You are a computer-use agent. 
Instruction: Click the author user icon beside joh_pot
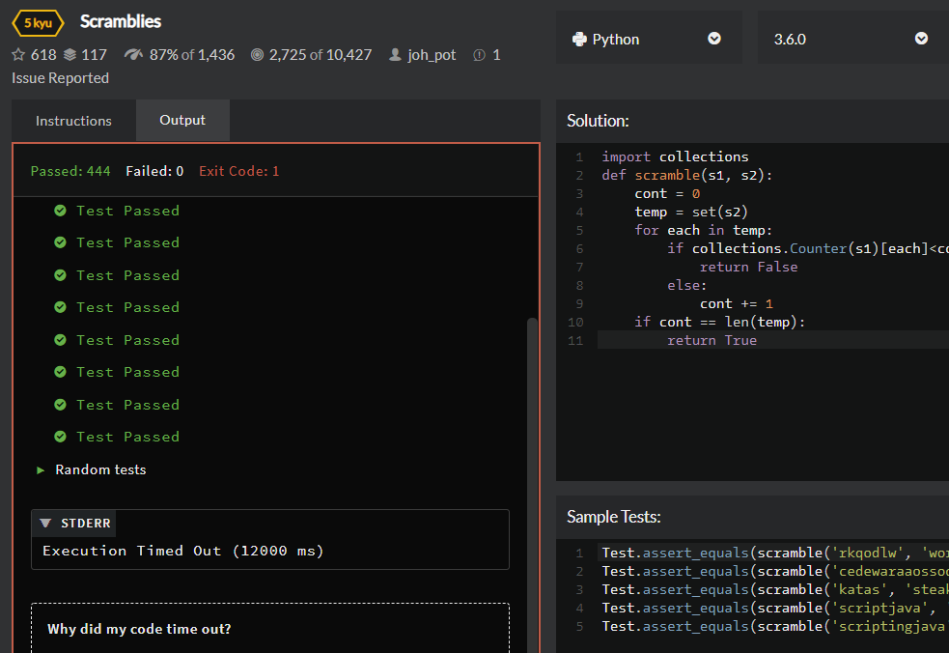(x=395, y=55)
